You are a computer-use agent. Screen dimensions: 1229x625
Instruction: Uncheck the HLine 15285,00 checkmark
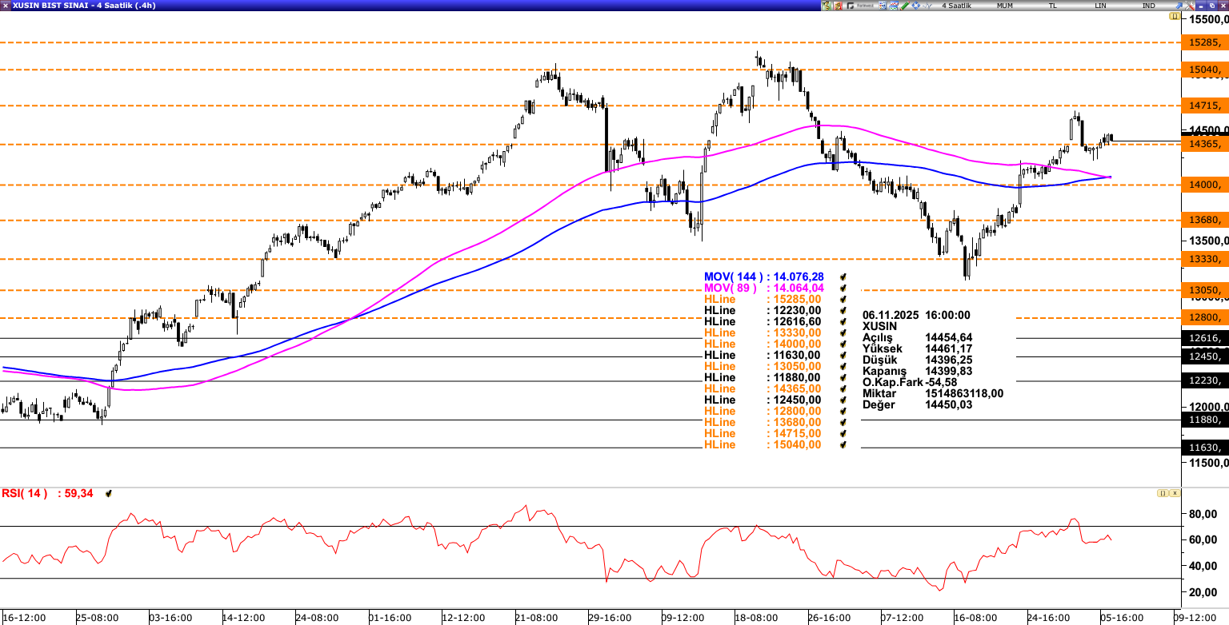pyautogui.click(x=843, y=299)
